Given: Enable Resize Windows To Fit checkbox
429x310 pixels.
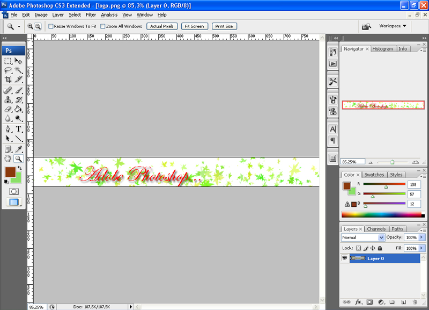Looking at the screenshot, I should point(50,26).
